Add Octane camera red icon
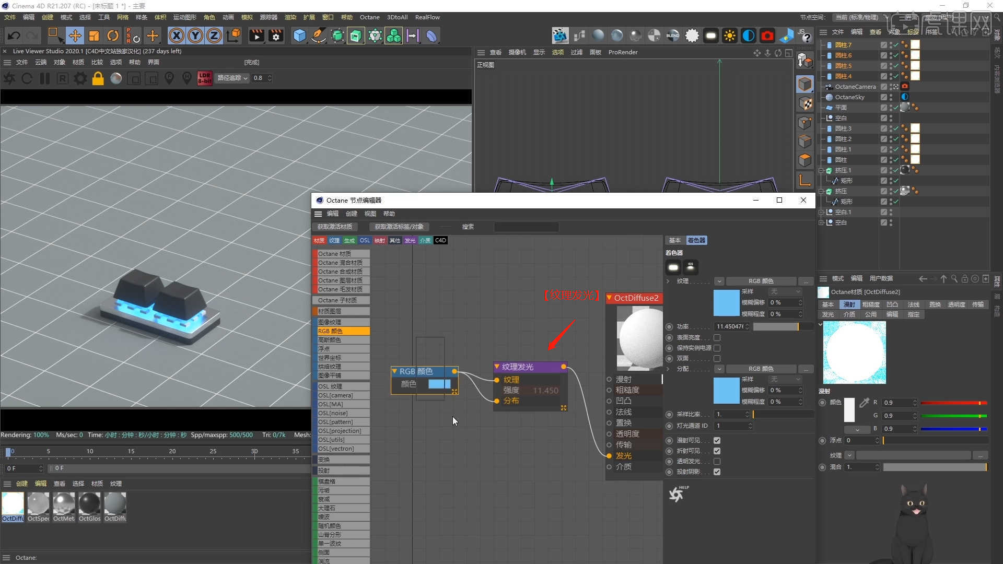The width and height of the screenshot is (1003, 564). coord(767,36)
